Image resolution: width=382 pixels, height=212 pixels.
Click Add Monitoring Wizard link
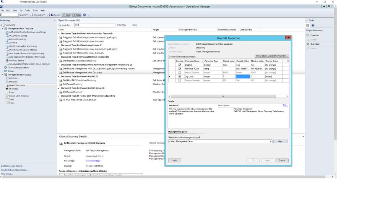12,166
